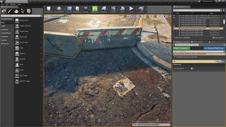226x127 pixels.
Task: Select the Lights category
Action: [x=3, y=26]
